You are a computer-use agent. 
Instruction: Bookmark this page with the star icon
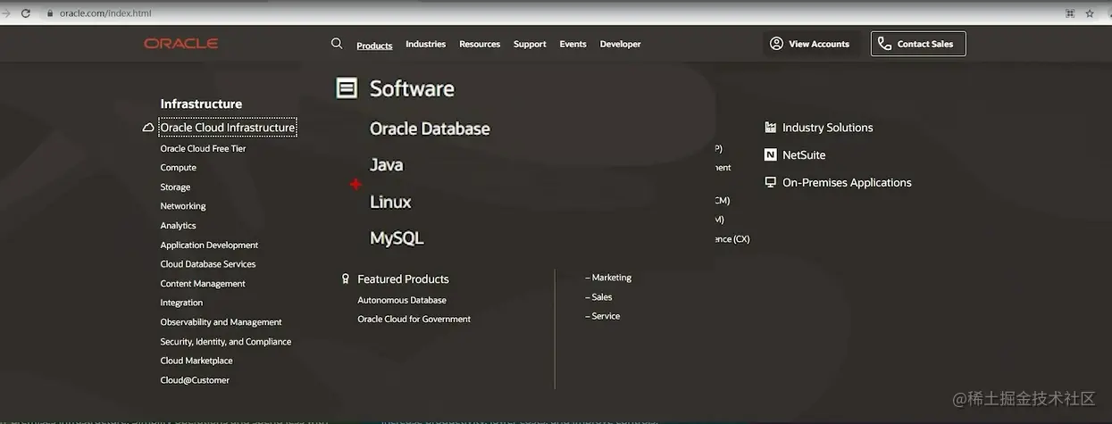(x=1090, y=13)
